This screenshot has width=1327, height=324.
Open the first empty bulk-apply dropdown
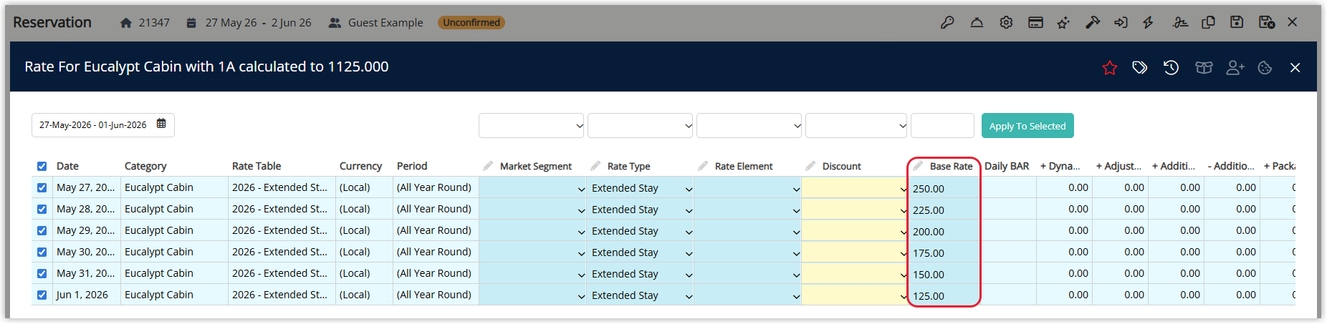point(532,125)
